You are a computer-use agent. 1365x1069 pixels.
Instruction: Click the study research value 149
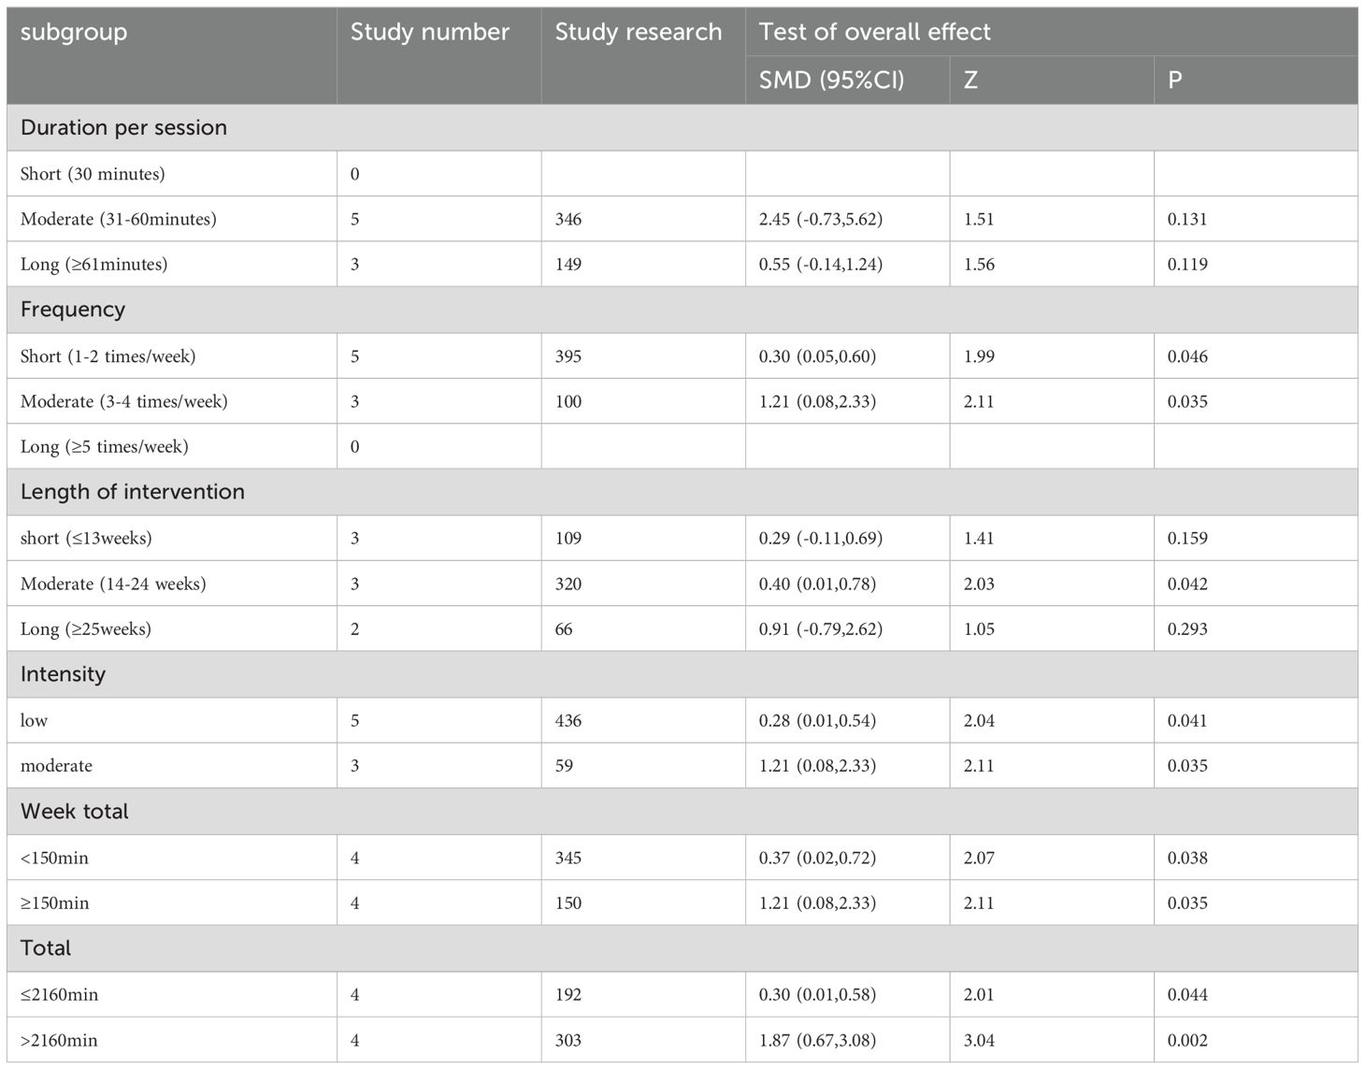(x=568, y=265)
